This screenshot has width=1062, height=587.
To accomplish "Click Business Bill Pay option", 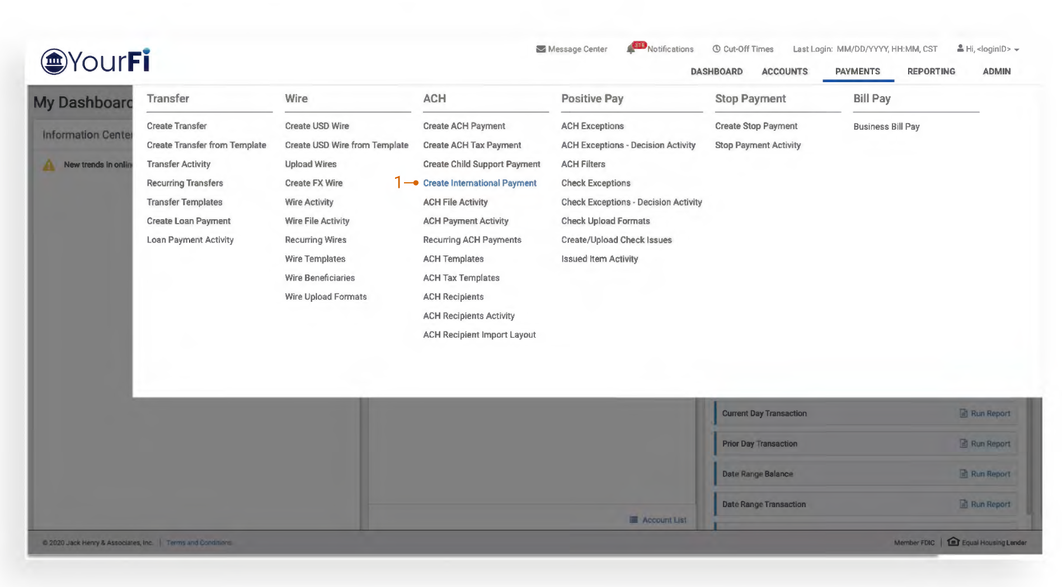I will (x=886, y=127).
